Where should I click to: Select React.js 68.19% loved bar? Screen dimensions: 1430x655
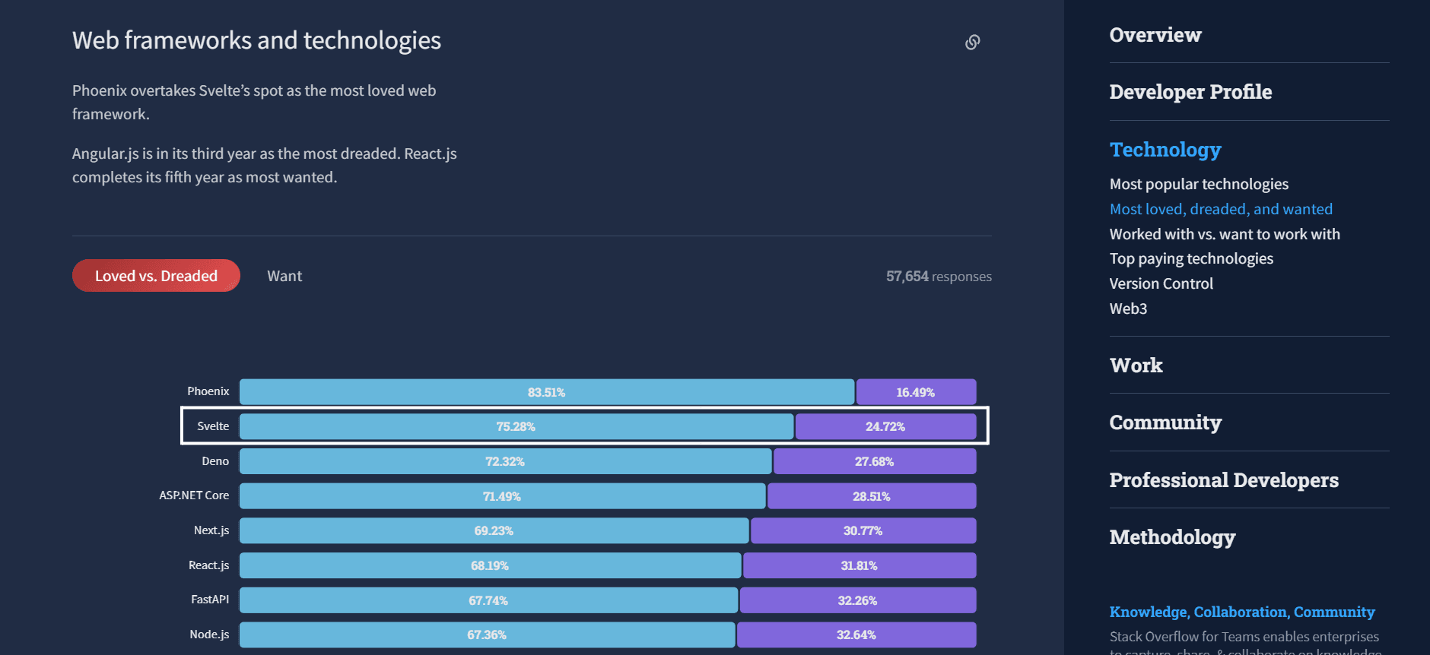[x=490, y=565]
